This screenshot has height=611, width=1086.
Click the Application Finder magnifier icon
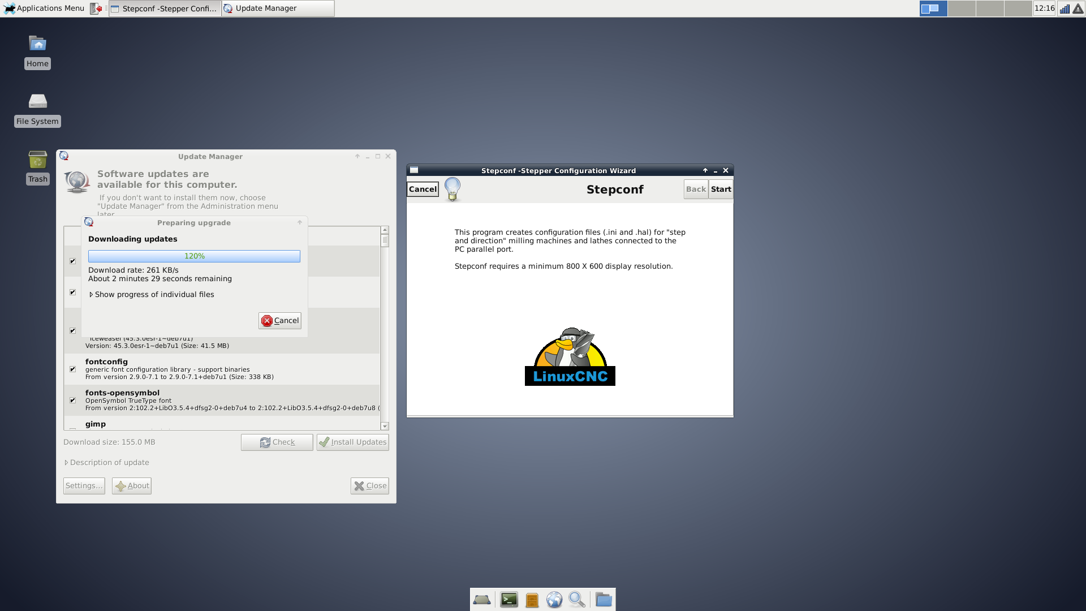click(x=576, y=600)
